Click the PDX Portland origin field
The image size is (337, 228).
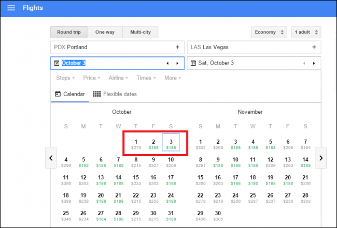[117, 47]
